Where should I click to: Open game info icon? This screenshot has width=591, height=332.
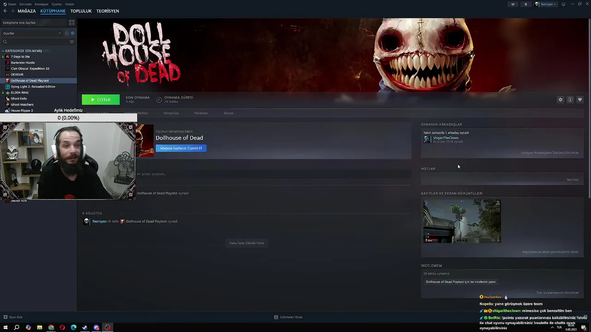pos(570,100)
